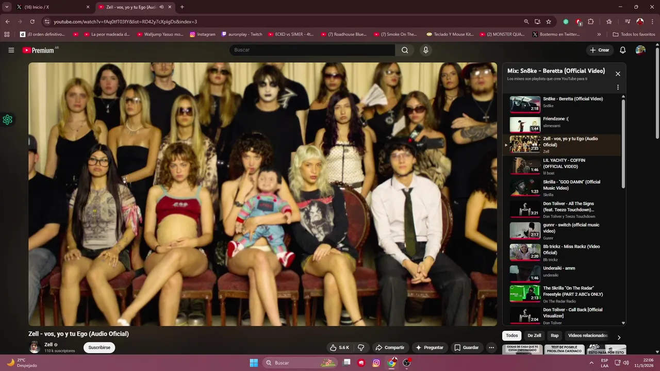Open OBS Studio from the taskbar
This screenshot has width=660, height=371.
pos(406,363)
